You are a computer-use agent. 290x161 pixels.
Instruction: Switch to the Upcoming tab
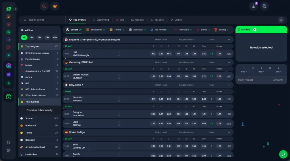point(101,20)
